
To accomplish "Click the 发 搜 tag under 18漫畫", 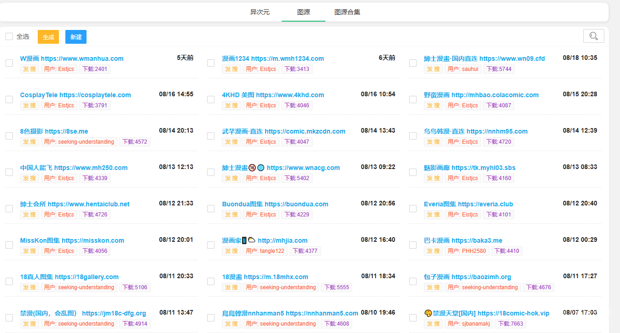I will pyautogui.click(x=232, y=287).
